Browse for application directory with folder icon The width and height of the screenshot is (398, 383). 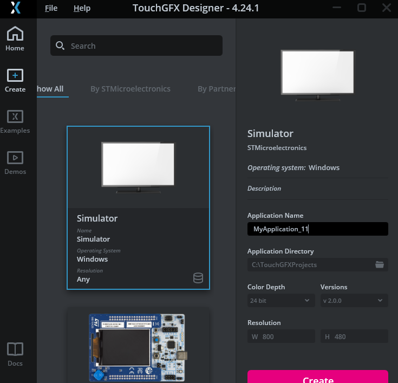(380, 264)
